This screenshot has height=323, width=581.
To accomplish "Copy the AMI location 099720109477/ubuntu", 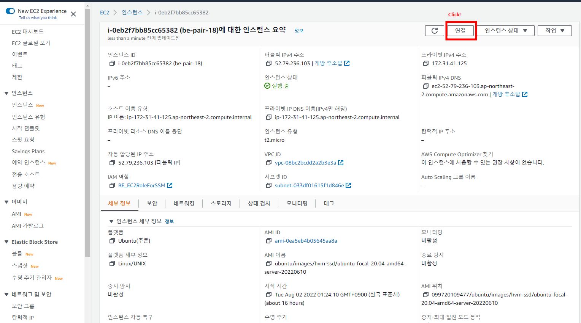I will click(426, 295).
